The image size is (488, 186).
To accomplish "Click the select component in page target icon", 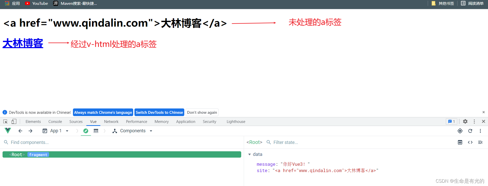I will [460, 131].
